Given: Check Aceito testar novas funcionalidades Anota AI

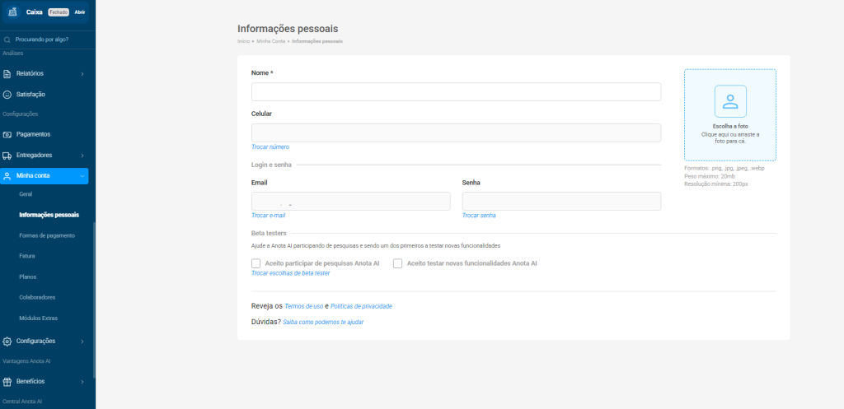Looking at the screenshot, I should (398, 263).
